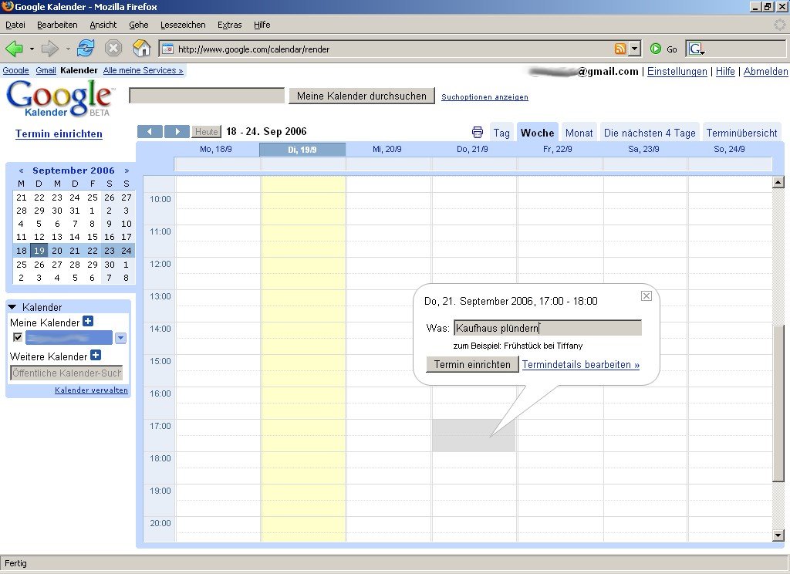Click the Termin einrichten sidebar link
This screenshot has height=574, width=790.
coord(59,133)
